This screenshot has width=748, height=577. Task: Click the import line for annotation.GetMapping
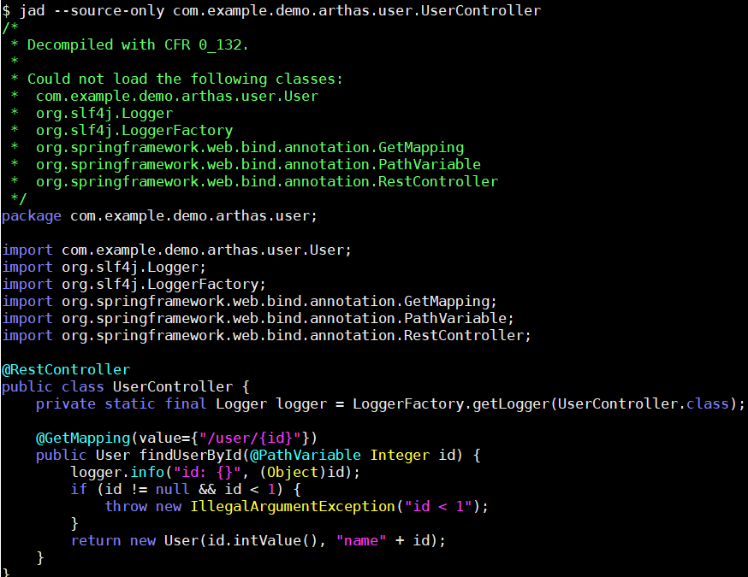coord(250,302)
